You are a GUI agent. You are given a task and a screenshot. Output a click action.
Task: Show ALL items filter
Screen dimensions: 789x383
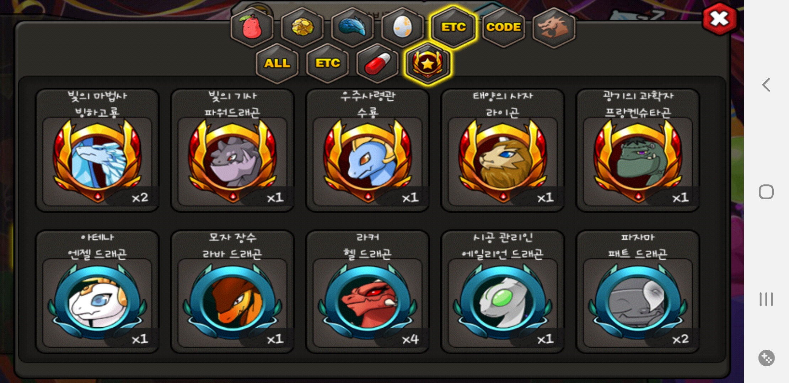point(277,63)
